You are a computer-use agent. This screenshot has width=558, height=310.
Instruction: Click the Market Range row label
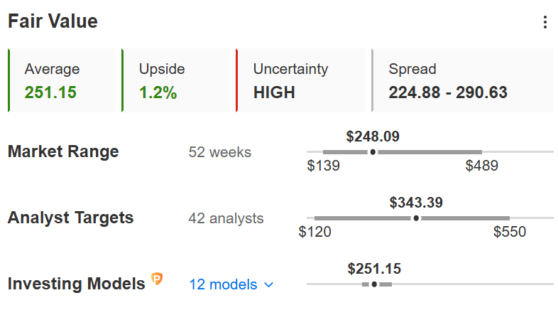(63, 151)
